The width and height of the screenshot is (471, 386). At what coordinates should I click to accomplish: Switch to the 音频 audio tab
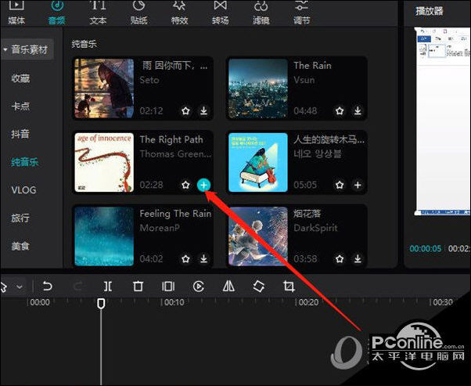point(57,13)
